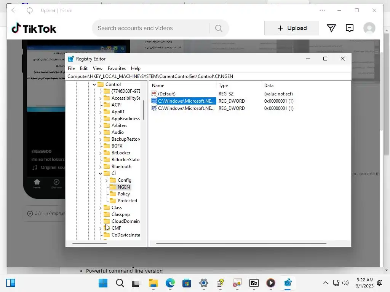Viewport: 390px width, 292px height.
Task: Collapse the Control key
Action: click(x=94, y=84)
